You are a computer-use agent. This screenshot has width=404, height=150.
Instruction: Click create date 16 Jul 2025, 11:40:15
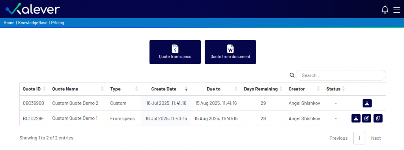166,118
